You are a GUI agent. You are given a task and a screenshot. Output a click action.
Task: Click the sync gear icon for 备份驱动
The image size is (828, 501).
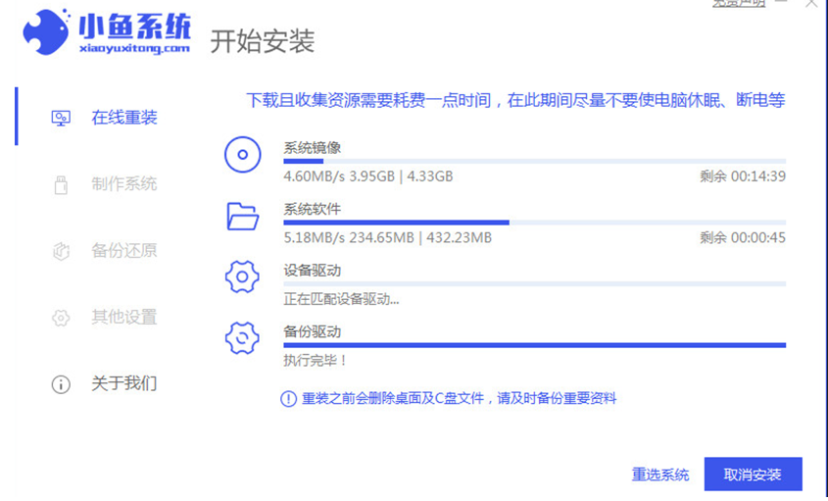tap(242, 337)
